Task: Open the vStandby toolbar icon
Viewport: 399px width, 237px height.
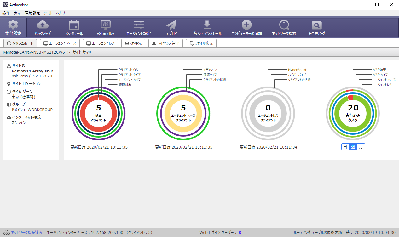Action: click(105, 25)
